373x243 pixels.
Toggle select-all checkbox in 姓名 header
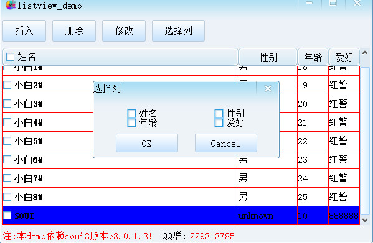10,57
